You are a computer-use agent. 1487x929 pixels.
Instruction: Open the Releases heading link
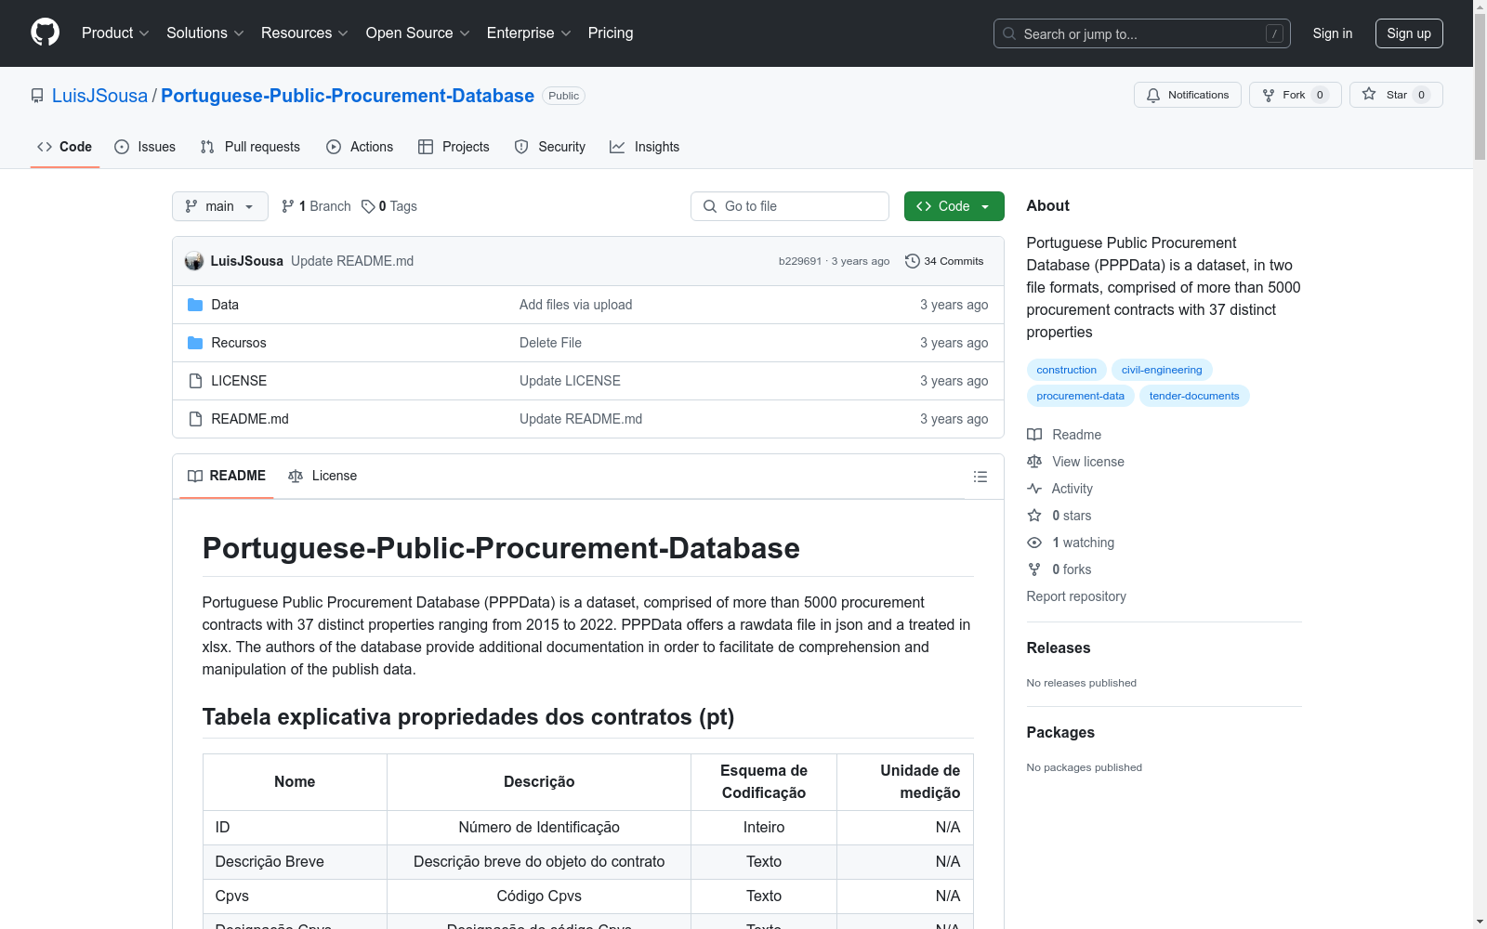tap(1059, 648)
